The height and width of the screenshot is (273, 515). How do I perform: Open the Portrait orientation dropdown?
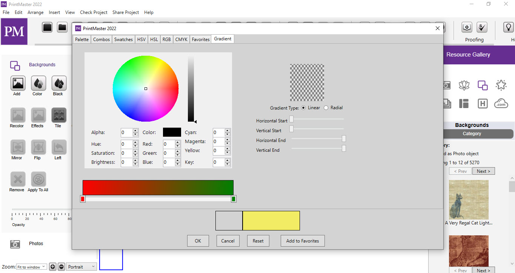(x=81, y=267)
